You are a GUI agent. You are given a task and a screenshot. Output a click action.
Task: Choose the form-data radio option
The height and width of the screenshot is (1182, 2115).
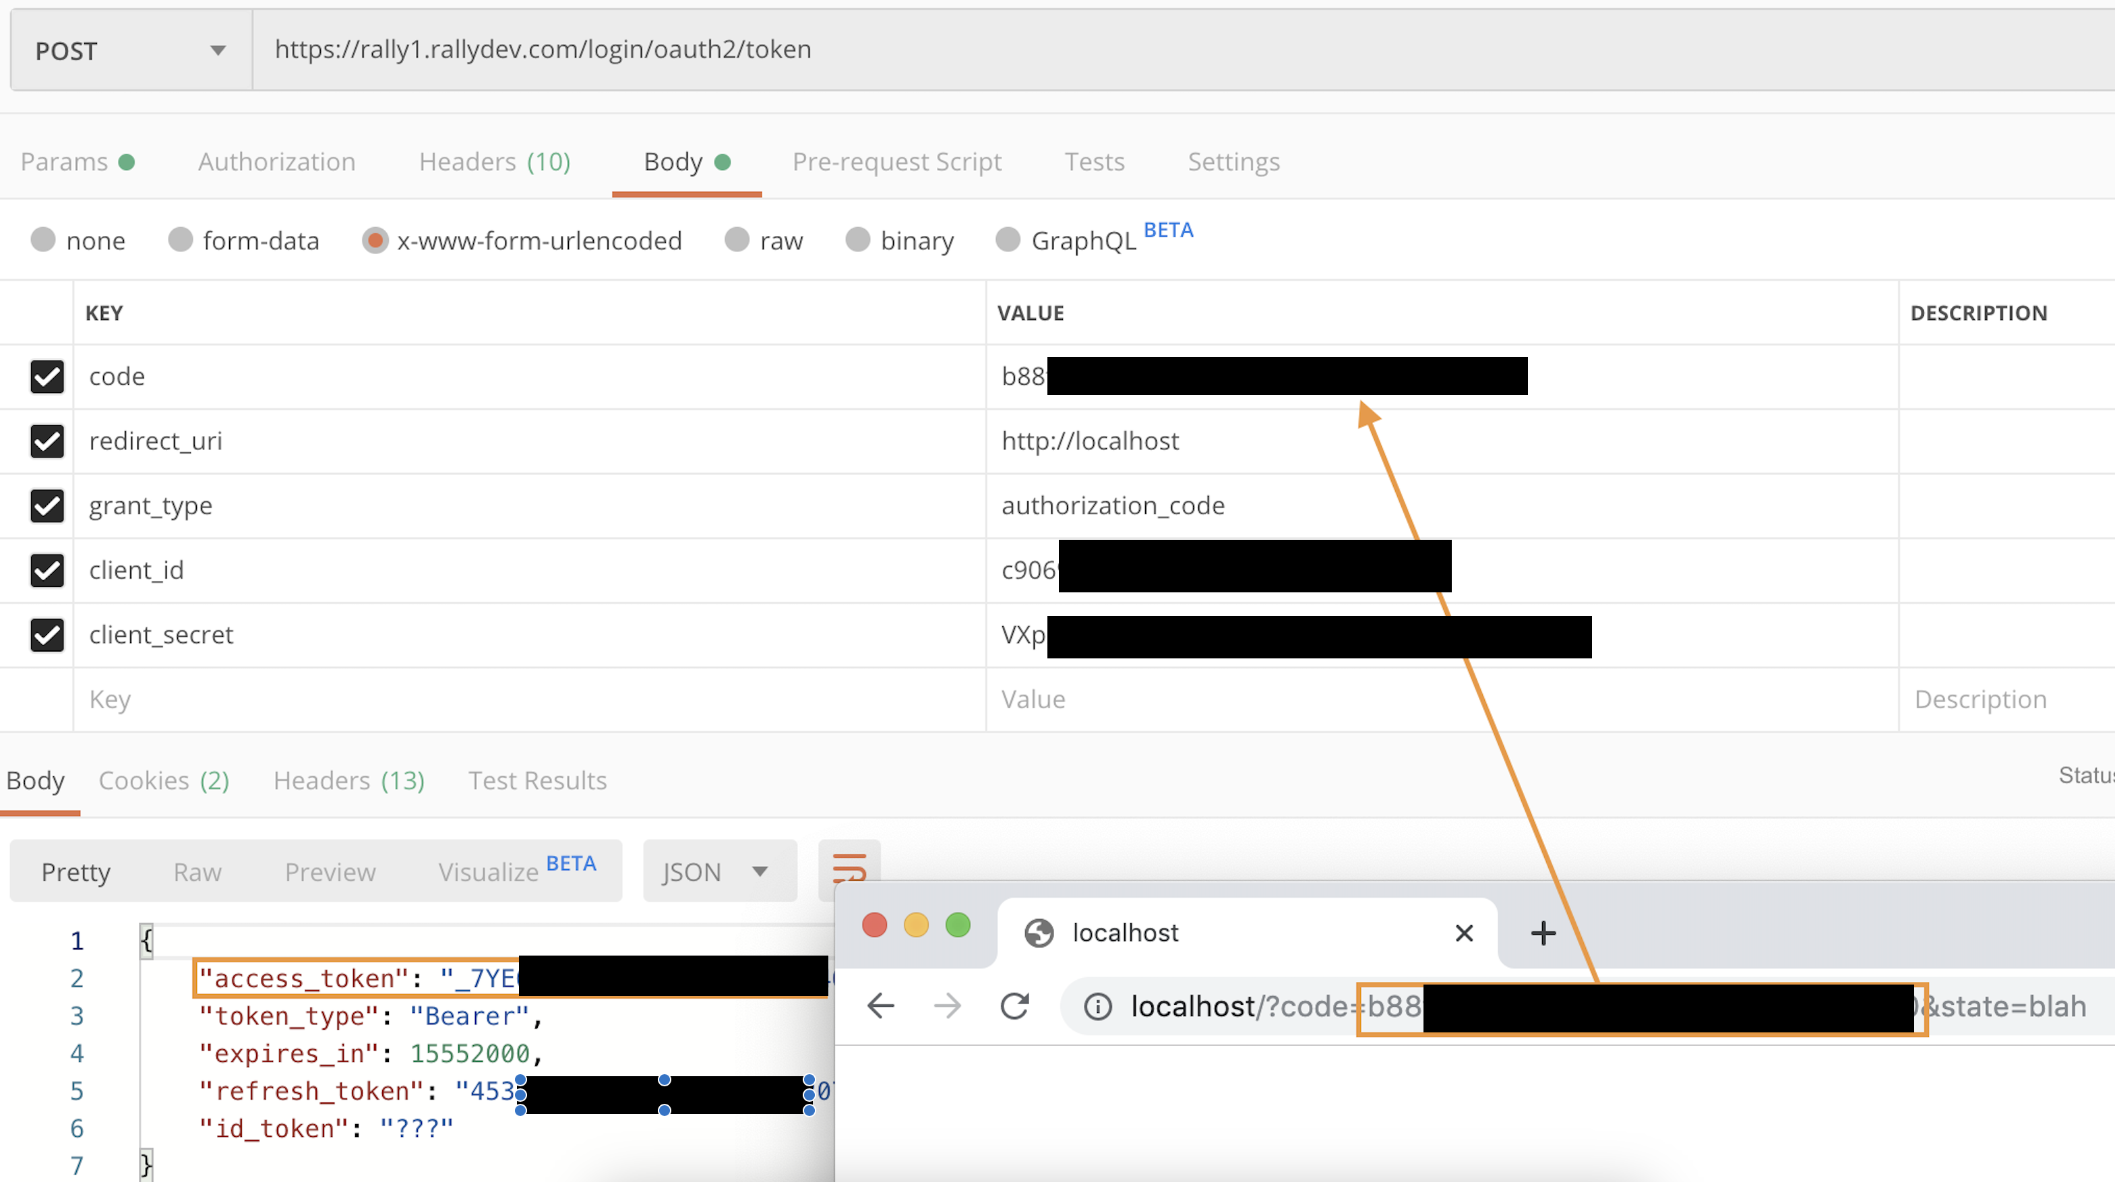click(x=181, y=241)
